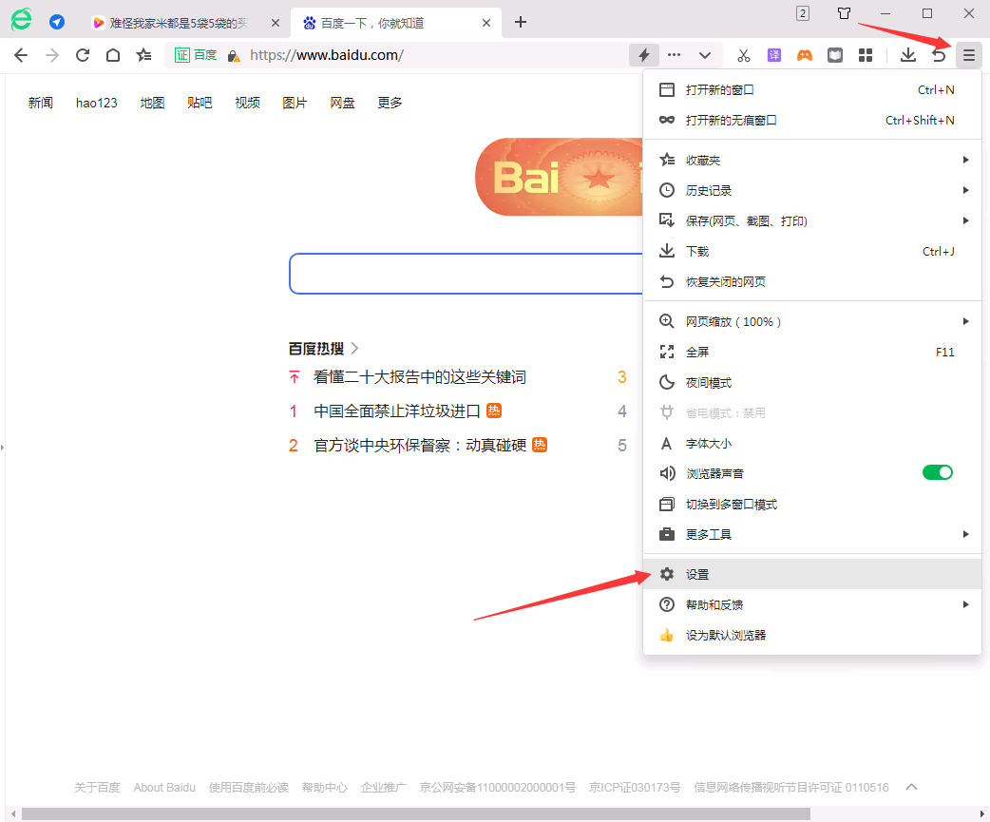The image size is (990, 822).
Task: Expand the 帮助和反馈 submenu
Action: [812, 604]
